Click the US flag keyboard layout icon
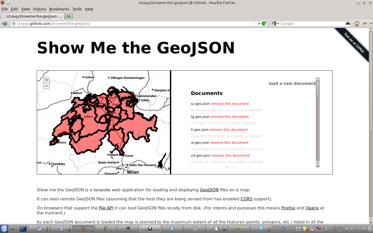The image size is (373, 233). click(319, 229)
